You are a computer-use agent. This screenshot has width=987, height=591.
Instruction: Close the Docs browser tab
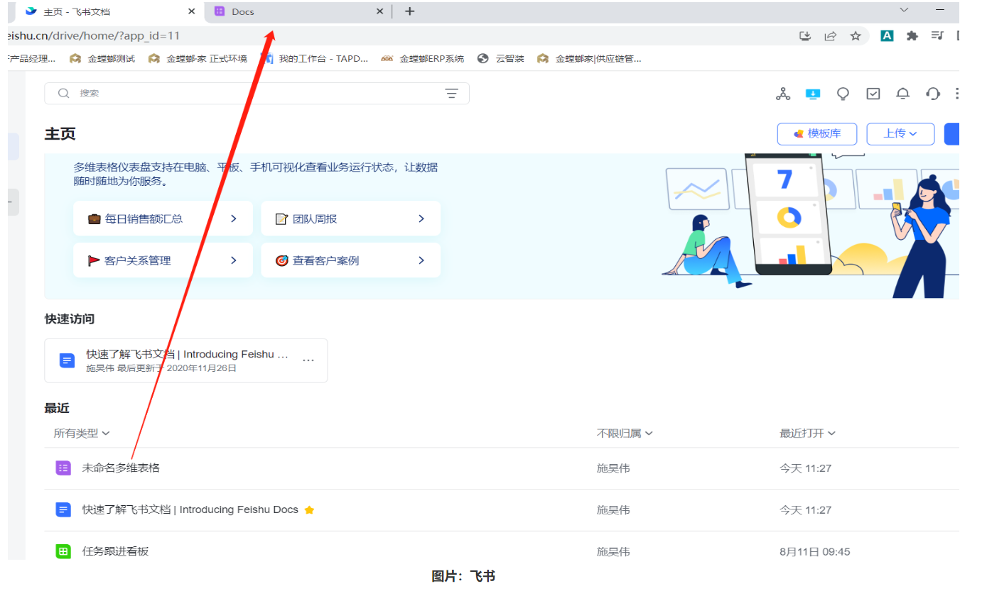379,11
